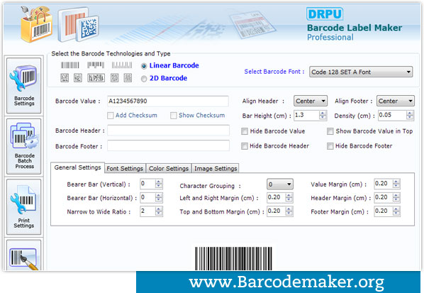
Task: Select 2D Barcode radio button
Action: (x=144, y=79)
